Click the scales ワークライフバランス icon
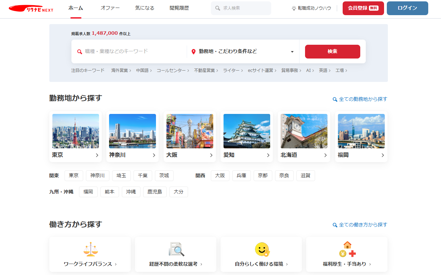 click(x=90, y=249)
